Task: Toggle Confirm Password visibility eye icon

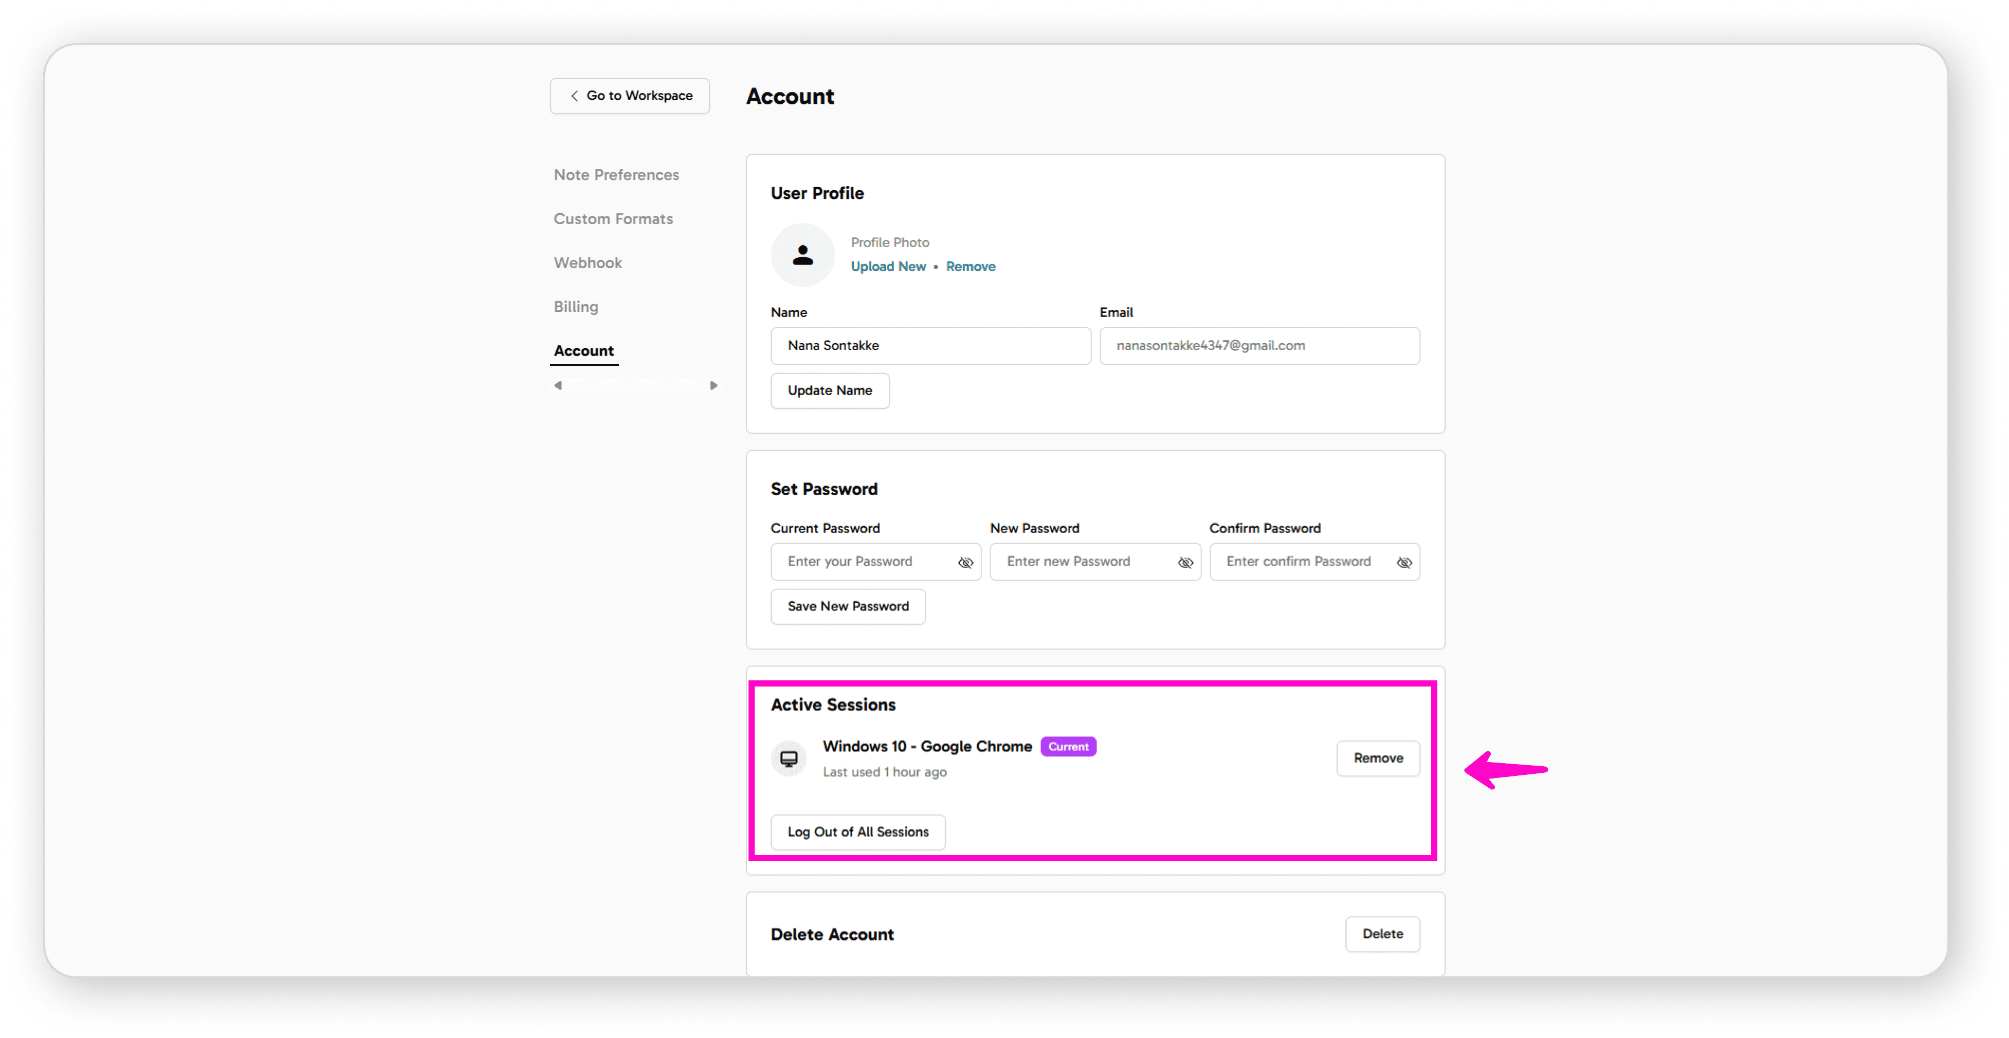Action: (x=1404, y=562)
